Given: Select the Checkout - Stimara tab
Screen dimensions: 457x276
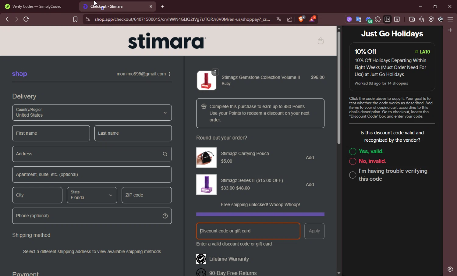Looking at the screenshot, I should [x=117, y=6].
